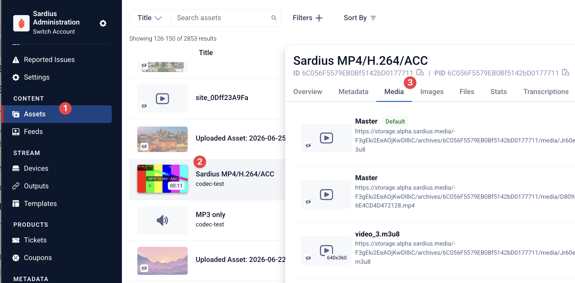Click the MP3 only speaker icon

click(162, 220)
